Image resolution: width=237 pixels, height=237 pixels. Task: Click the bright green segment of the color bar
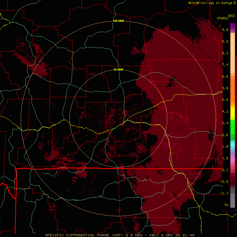233,127
